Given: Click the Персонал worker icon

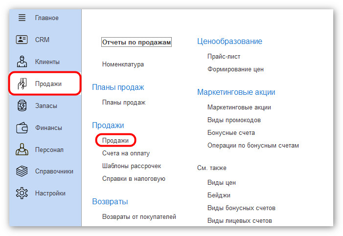Looking at the screenshot, I should (22, 150).
